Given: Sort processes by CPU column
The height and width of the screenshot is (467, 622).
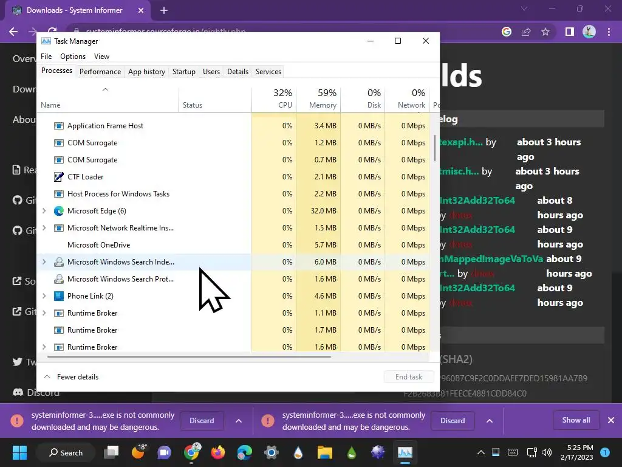Looking at the screenshot, I should pyautogui.click(x=274, y=98).
